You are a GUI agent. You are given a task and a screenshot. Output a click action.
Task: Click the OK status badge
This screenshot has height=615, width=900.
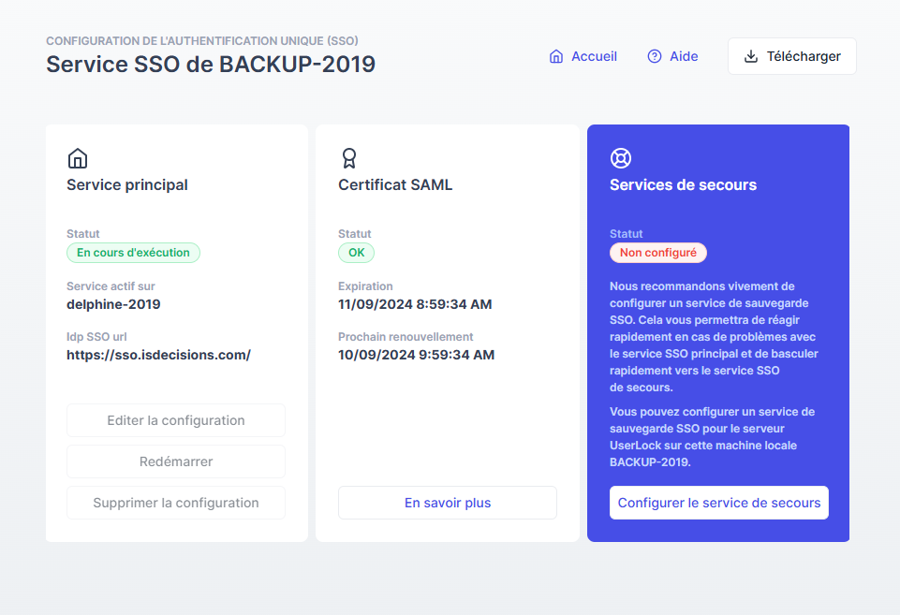click(x=356, y=253)
